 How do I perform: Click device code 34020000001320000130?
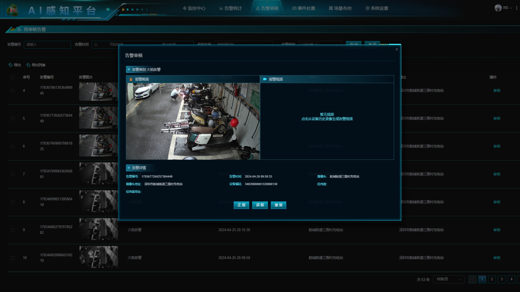261,184
